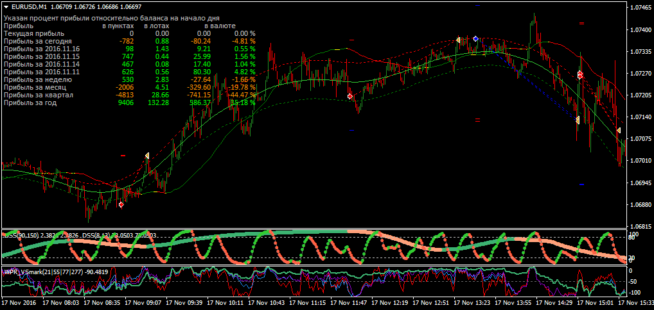Click the red dash left of the 09:07 orange arrow
The width and height of the screenshot is (654, 310).
click(x=123, y=156)
